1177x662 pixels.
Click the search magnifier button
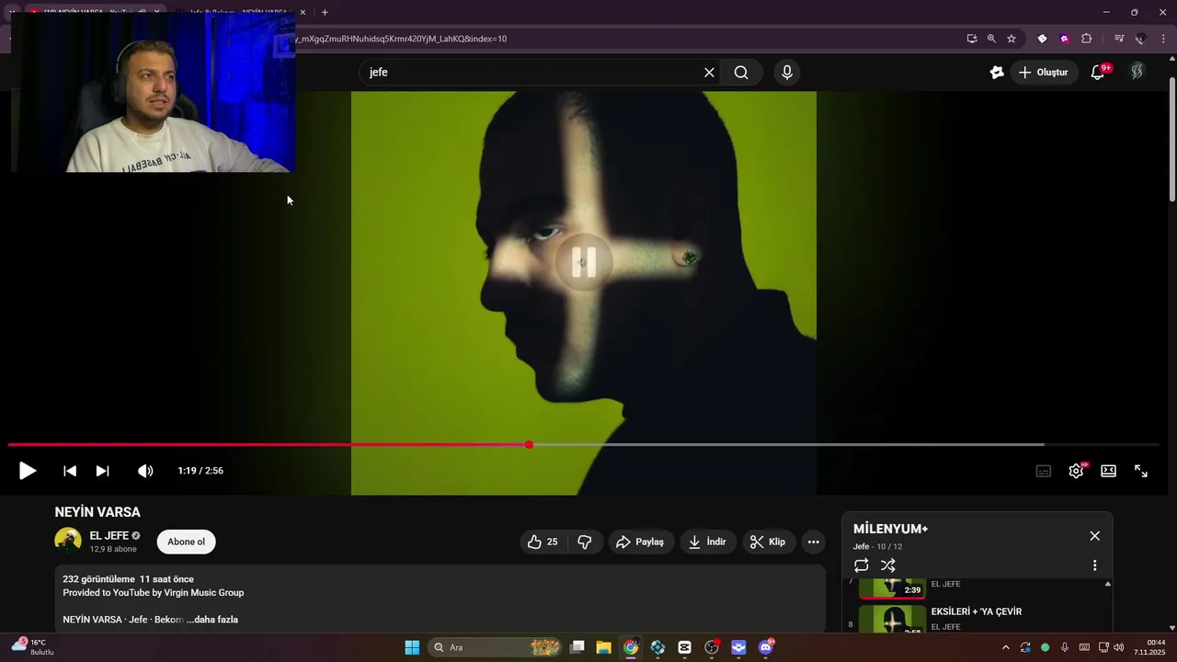[x=741, y=73]
